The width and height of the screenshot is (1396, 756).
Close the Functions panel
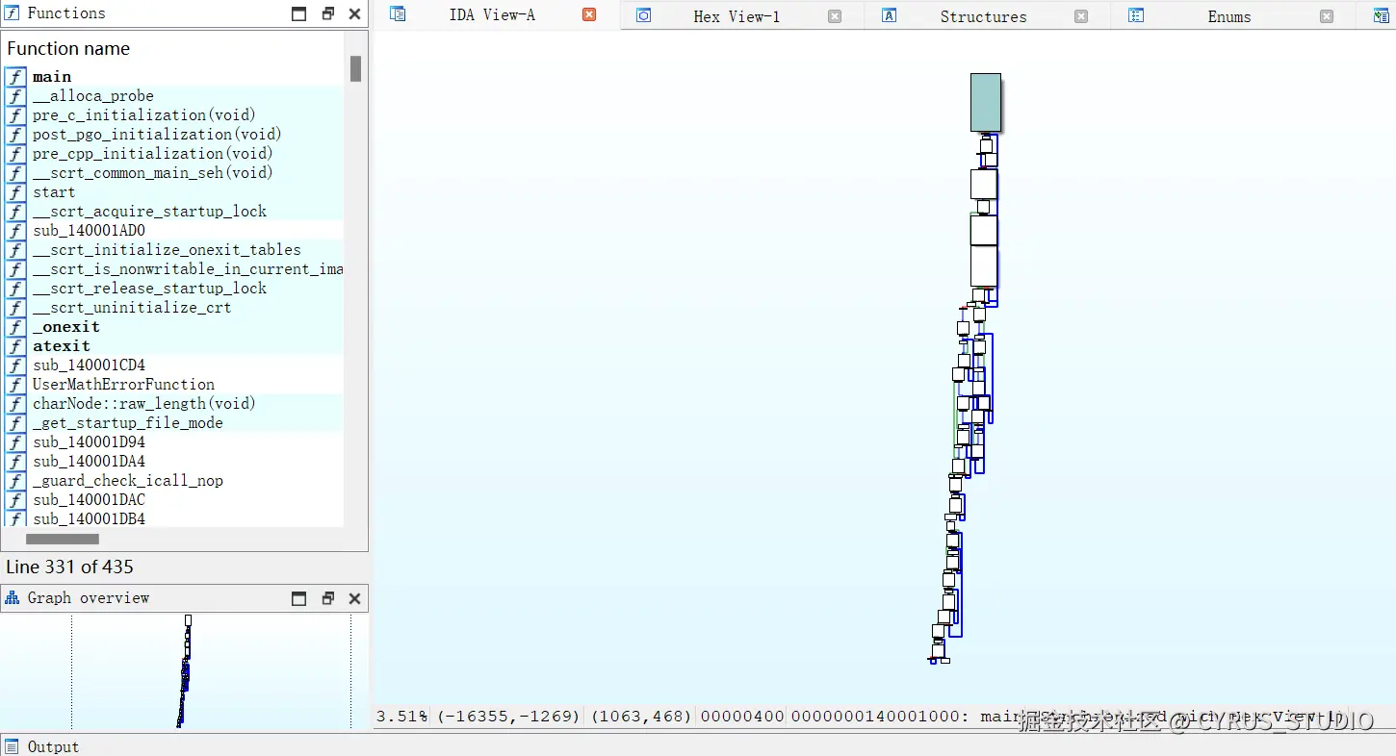pos(354,13)
